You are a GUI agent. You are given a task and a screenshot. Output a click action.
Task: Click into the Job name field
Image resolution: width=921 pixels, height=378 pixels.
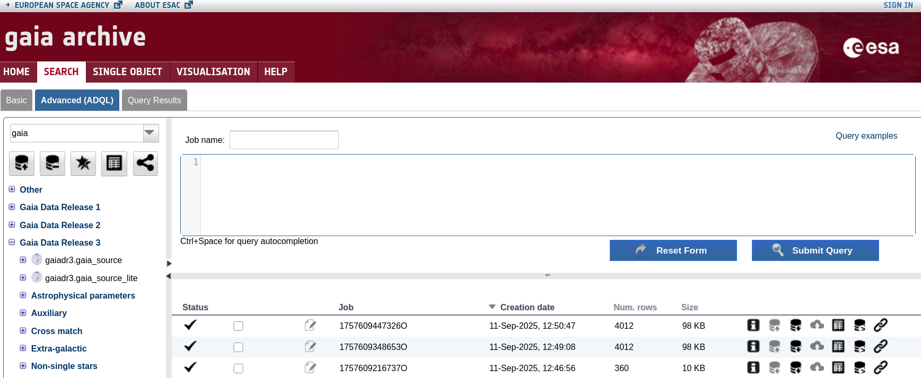284,140
